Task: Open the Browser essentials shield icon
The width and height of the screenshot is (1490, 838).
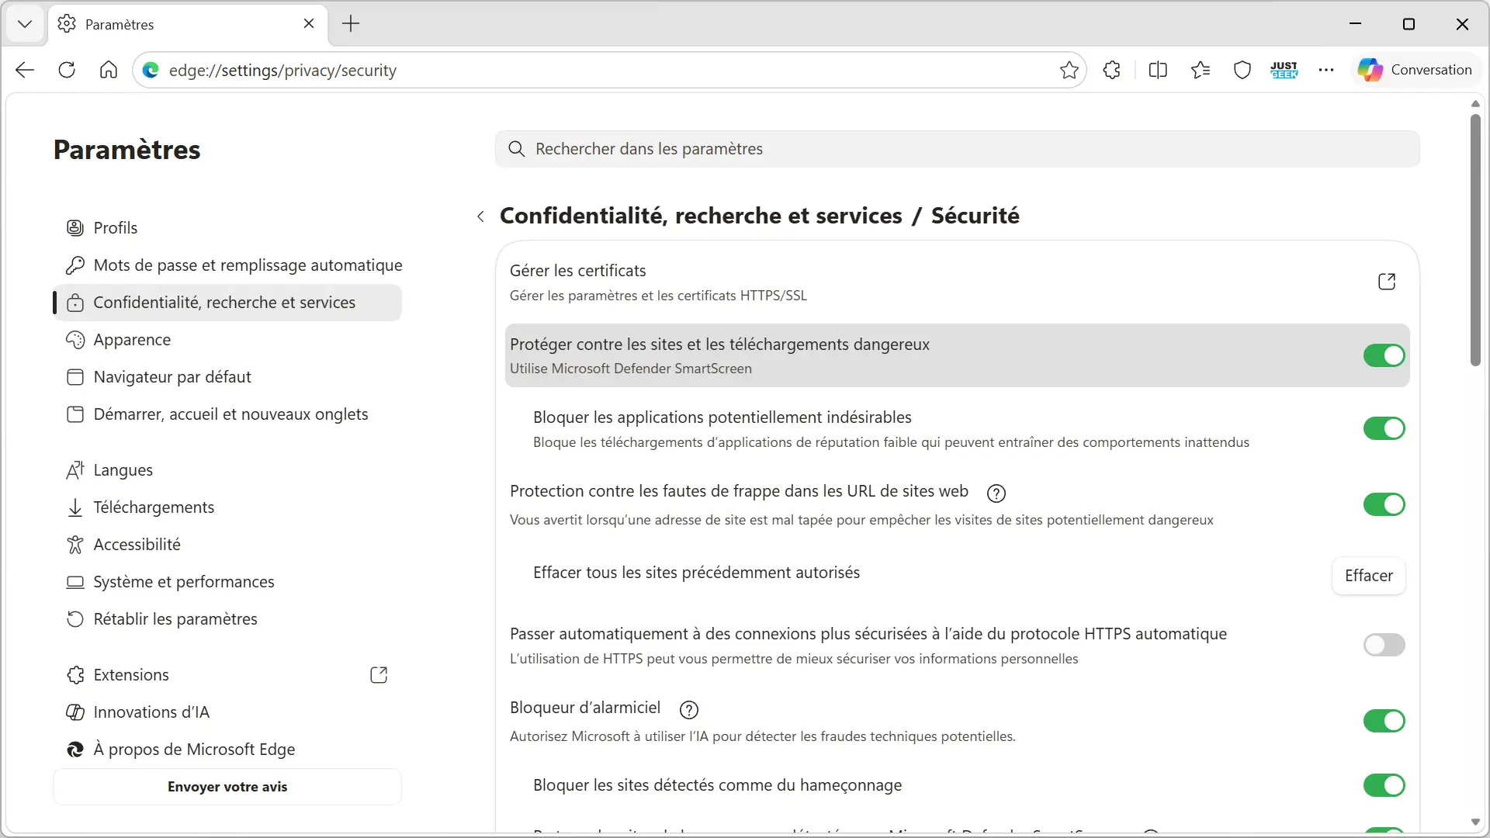Action: point(1242,70)
